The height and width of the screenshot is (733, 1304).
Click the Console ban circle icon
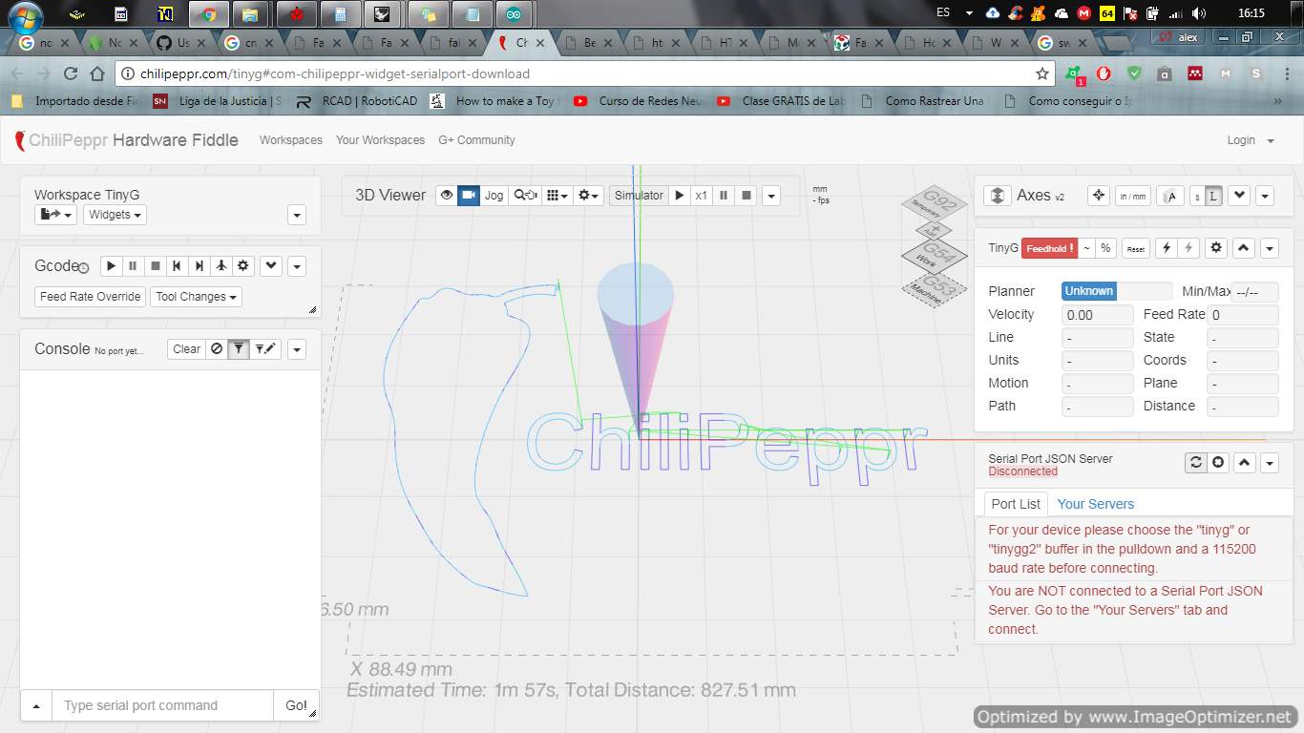click(x=217, y=349)
